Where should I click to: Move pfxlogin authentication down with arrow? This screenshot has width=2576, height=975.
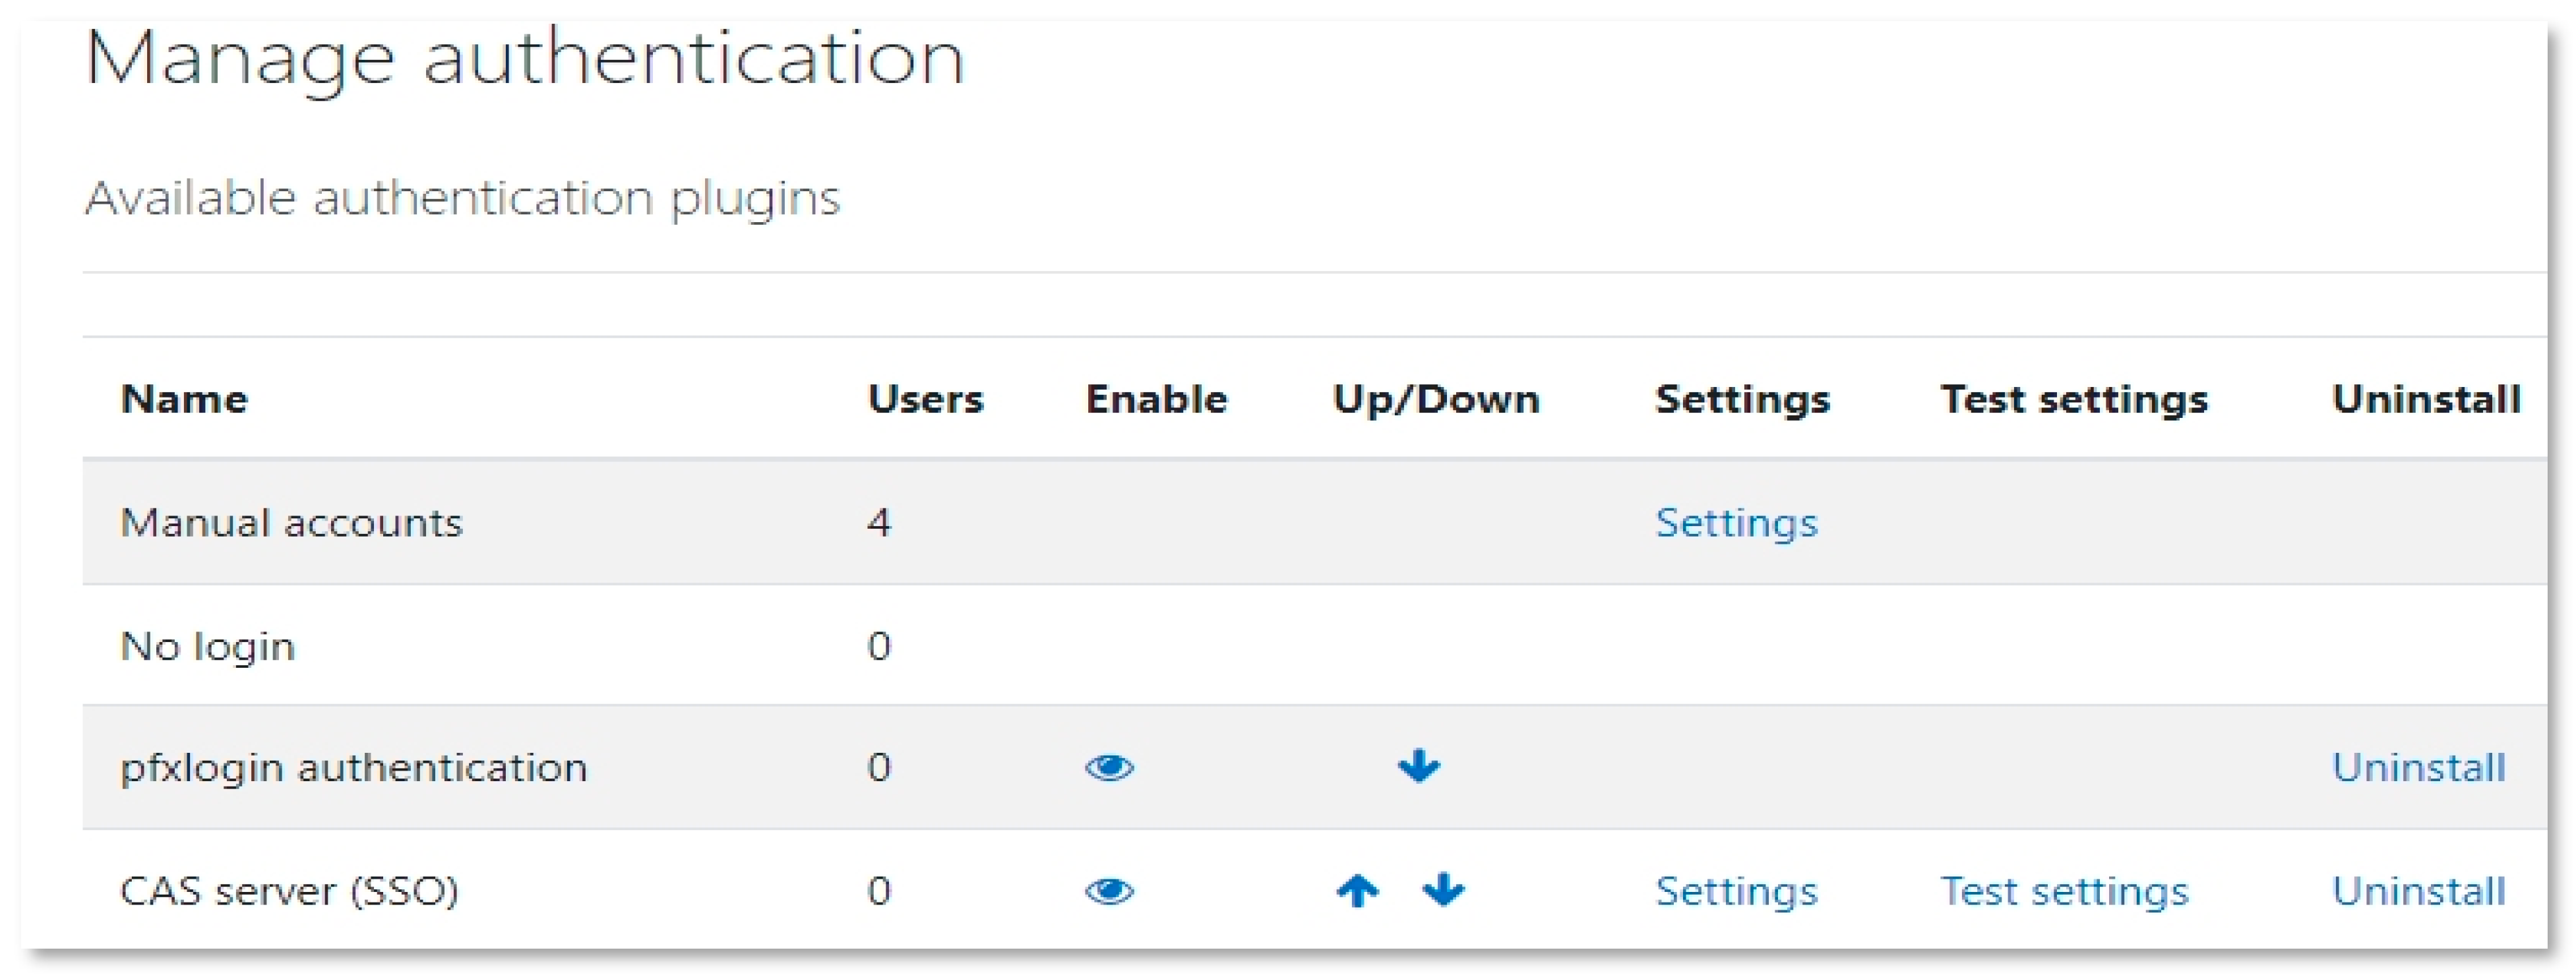click(1418, 767)
